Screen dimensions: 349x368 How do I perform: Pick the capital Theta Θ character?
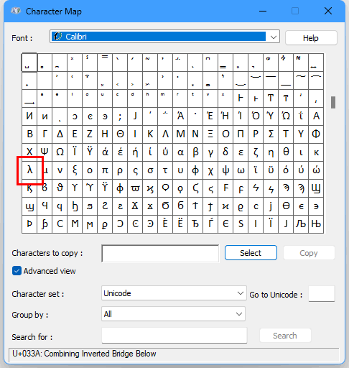(120, 134)
